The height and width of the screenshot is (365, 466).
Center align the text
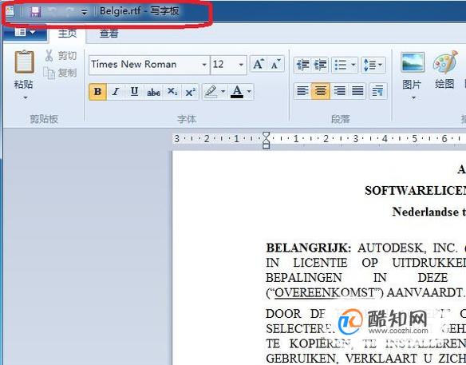tap(321, 91)
